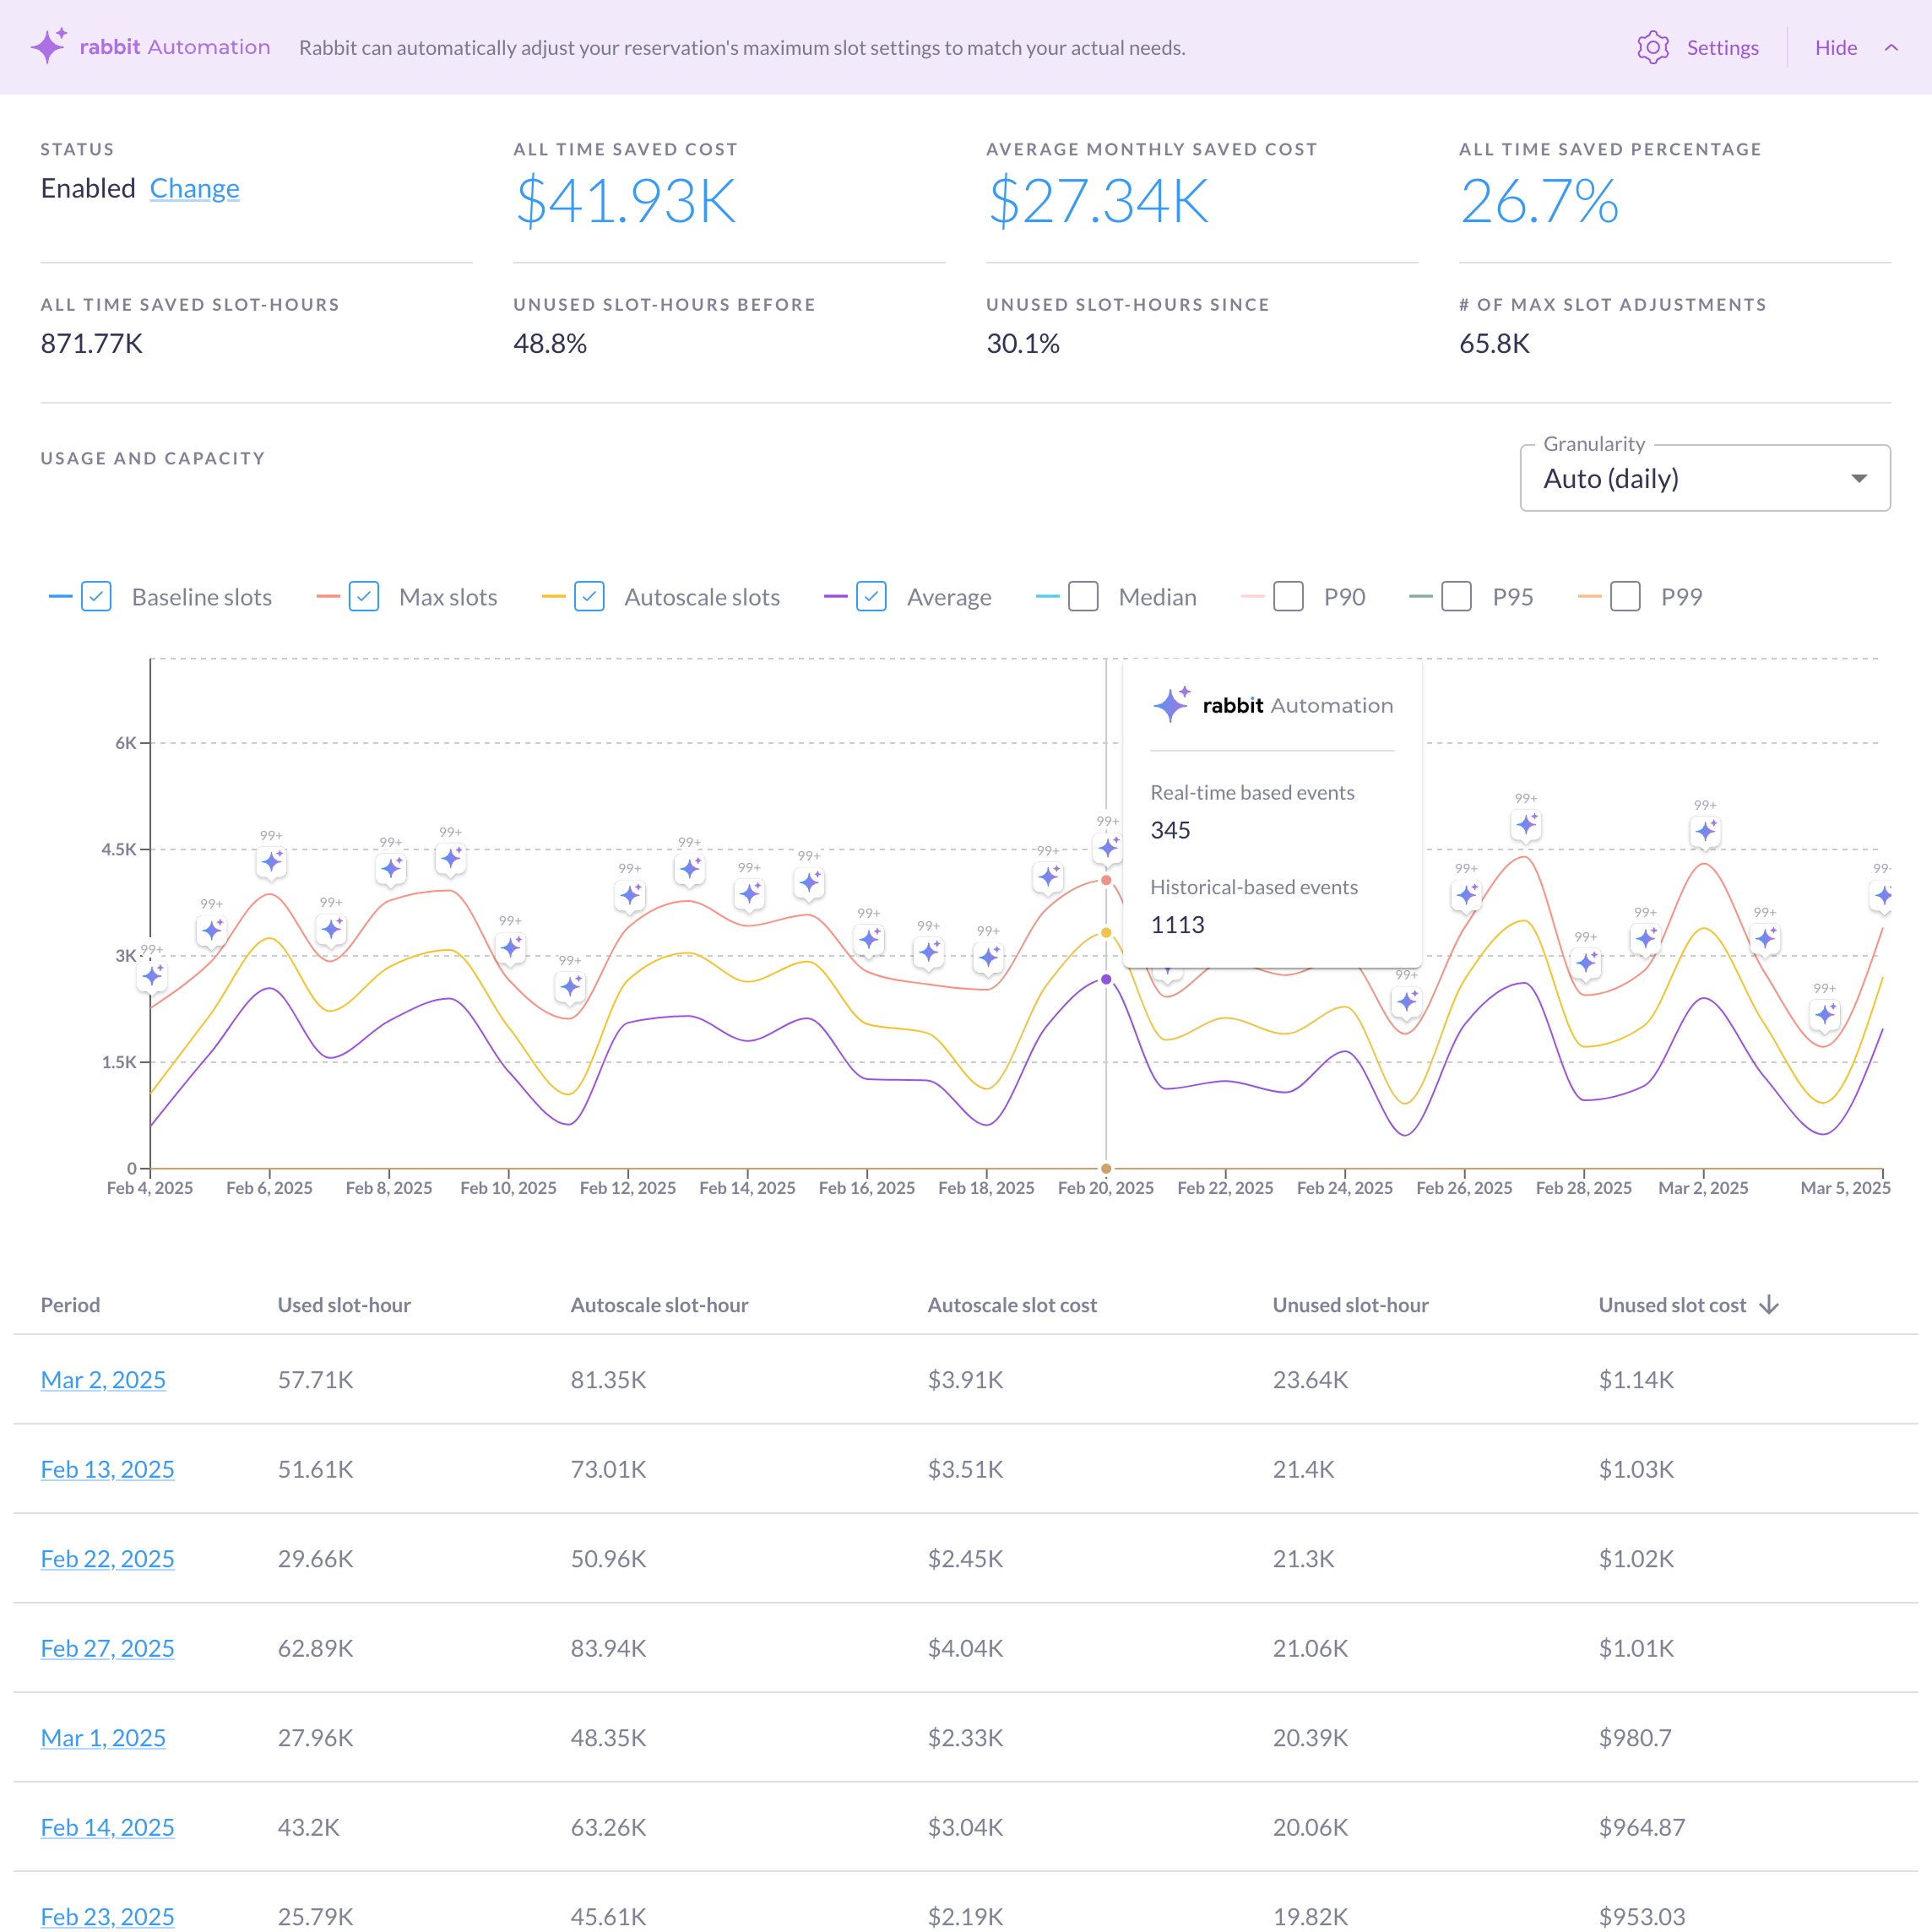Click the 99+ sparkle badge near Feb 6
1932x1932 pixels.
pyautogui.click(x=271, y=861)
